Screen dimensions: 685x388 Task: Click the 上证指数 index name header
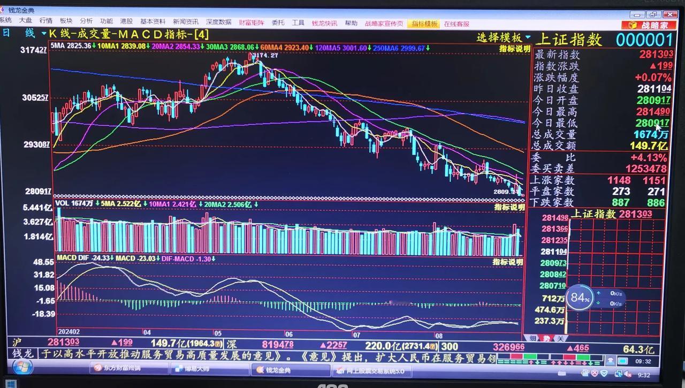[x=569, y=40]
